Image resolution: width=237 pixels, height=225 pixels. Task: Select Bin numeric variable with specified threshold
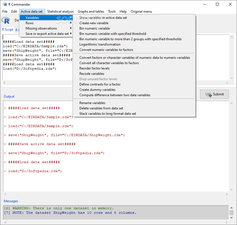pos(134,34)
